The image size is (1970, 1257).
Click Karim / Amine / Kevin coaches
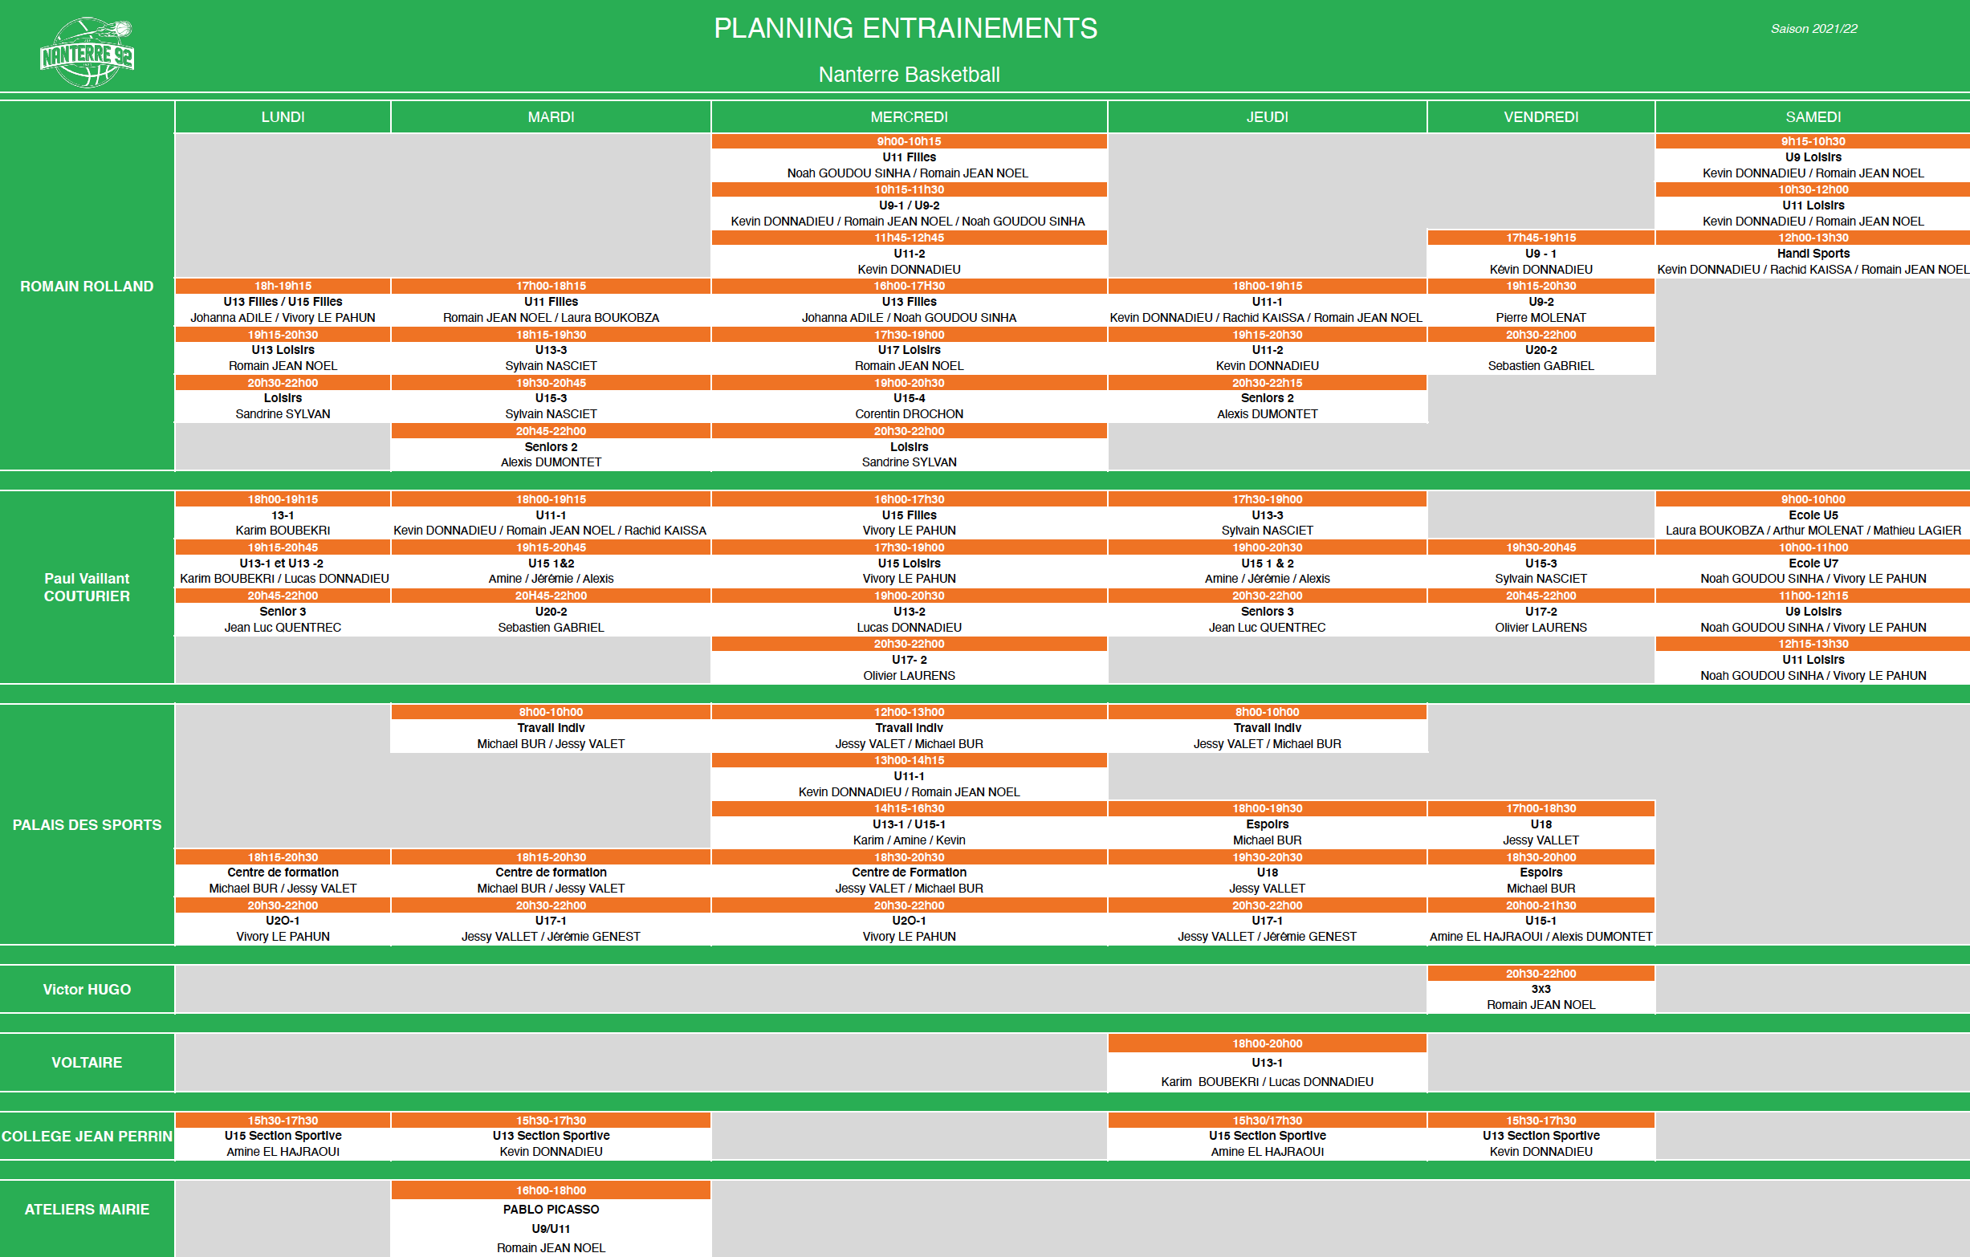click(x=909, y=840)
